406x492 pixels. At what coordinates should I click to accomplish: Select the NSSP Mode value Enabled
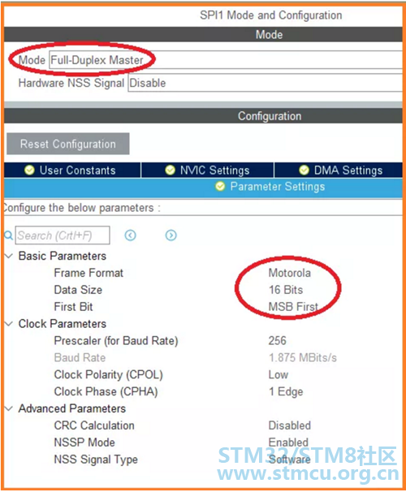coord(288,442)
